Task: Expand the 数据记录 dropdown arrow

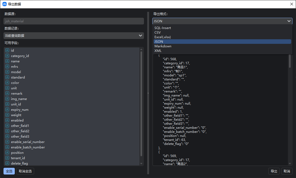Action: [140, 35]
